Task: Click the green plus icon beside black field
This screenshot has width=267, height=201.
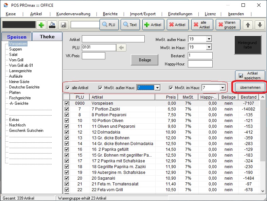Action: point(41,25)
